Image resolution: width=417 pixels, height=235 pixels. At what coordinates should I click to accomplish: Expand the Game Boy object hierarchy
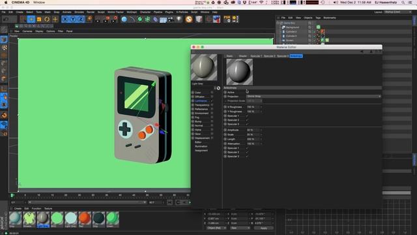click(278, 23)
